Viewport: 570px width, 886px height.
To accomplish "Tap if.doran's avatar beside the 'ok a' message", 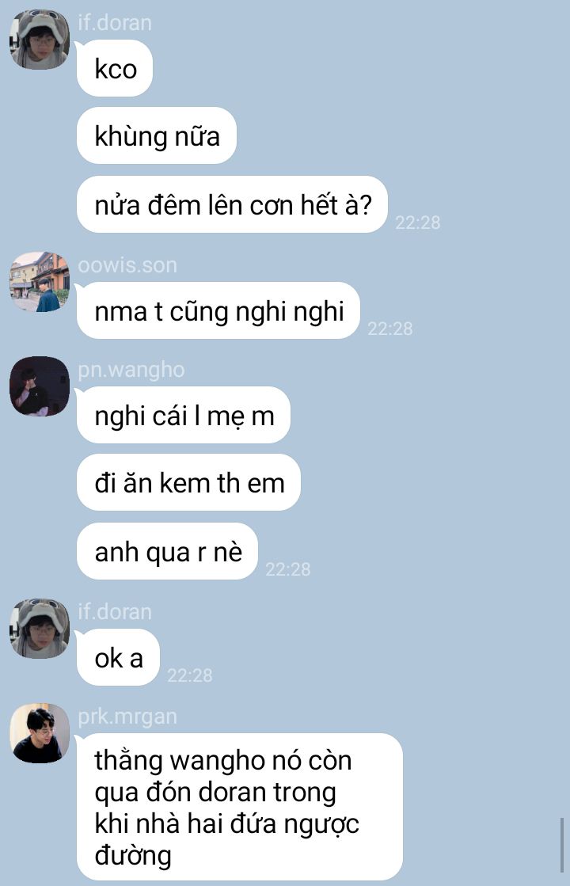I will [40, 629].
